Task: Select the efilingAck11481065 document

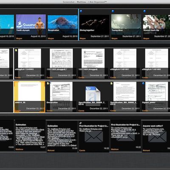Action: pyautogui.click(x=156, y=64)
